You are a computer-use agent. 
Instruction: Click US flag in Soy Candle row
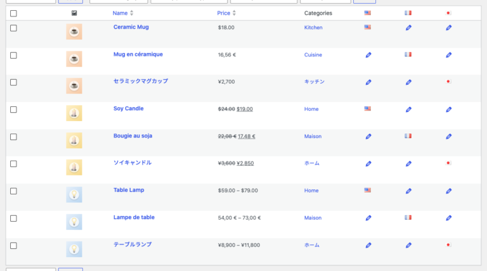[x=367, y=109]
